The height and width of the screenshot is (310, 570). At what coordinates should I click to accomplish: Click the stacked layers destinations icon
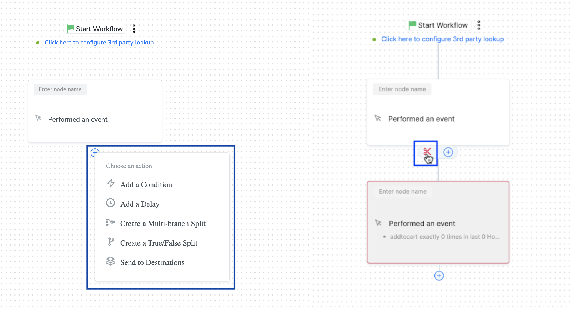coord(111,261)
